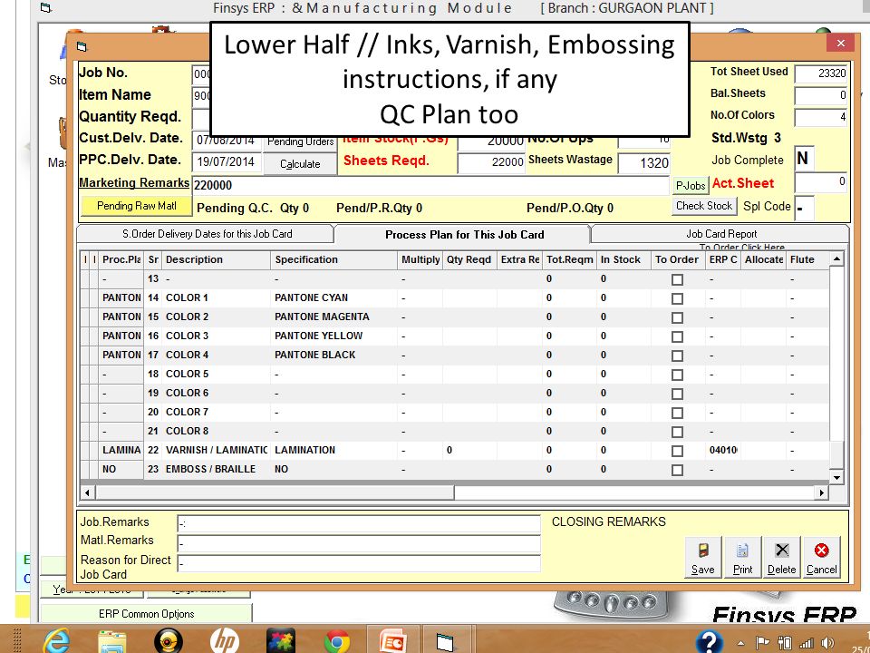Select the PANTONE BLACK specification cell
The image size is (870, 653).
pyautogui.click(x=334, y=355)
